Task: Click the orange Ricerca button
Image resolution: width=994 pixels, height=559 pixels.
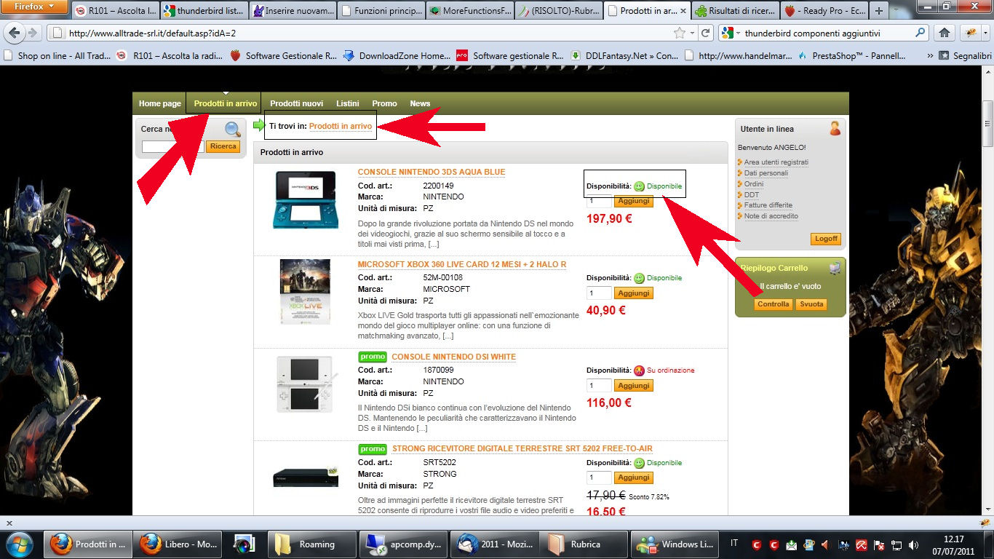Action: [x=223, y=146]
